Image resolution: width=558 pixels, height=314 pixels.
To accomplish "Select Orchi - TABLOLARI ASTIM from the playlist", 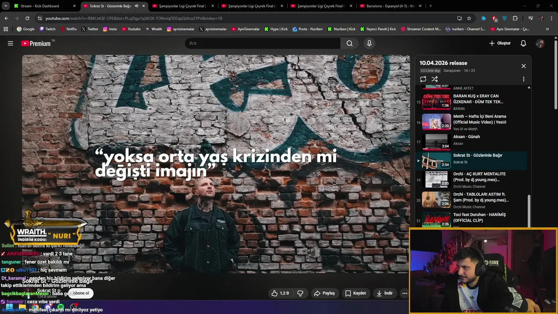I will [x=471, y=200].
